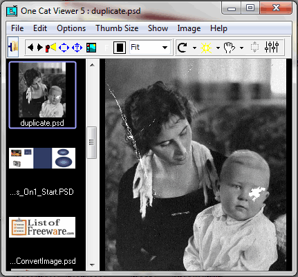This screenshot has height=277, width=298.
Task: Open the Image menu
Action: [x=189, y=28]
